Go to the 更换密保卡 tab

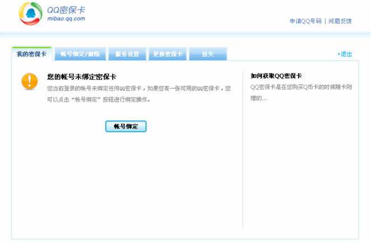168,54
